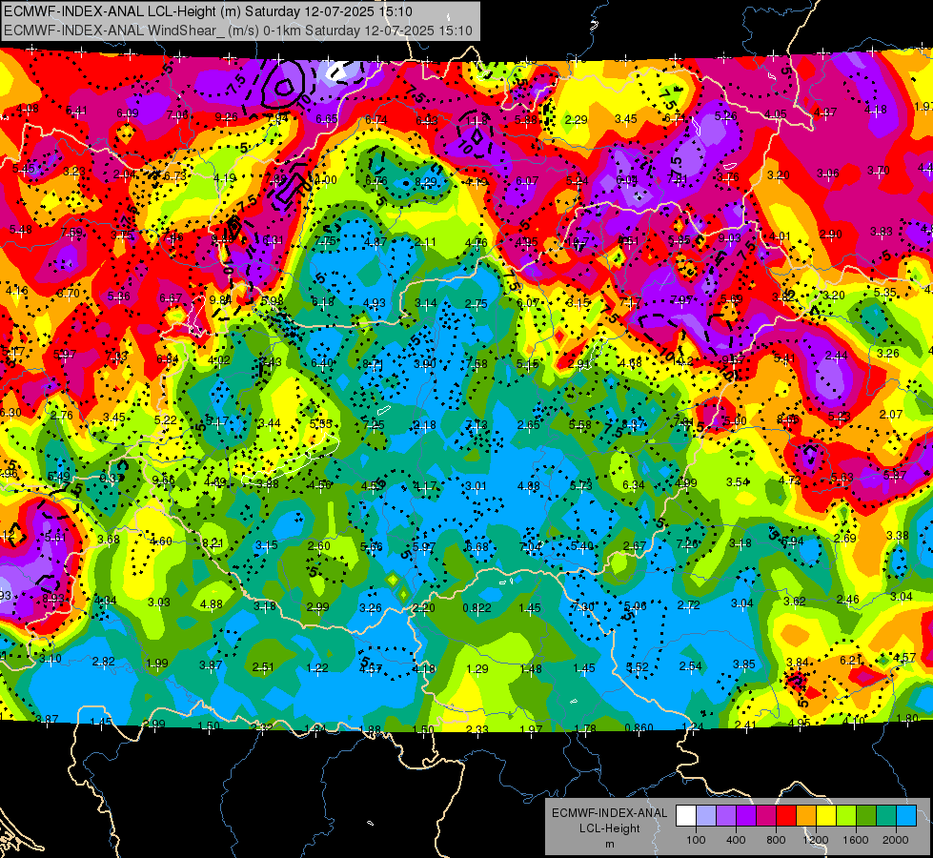This screenshot has height=858, width=933.
Task: Click the map value 6.21
Action: 851,660
